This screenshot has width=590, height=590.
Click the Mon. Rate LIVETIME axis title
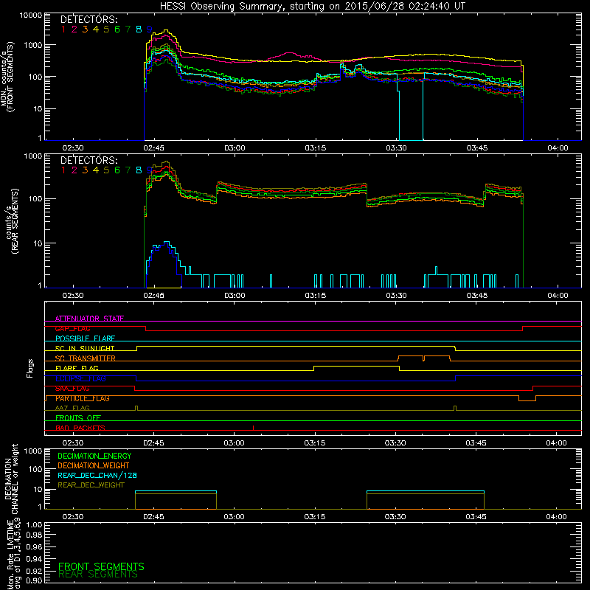point(13,554)
